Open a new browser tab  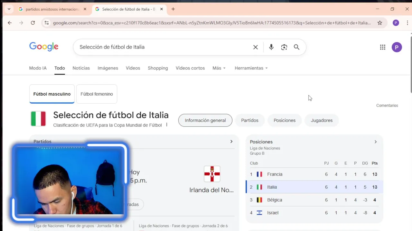[173, 9]
